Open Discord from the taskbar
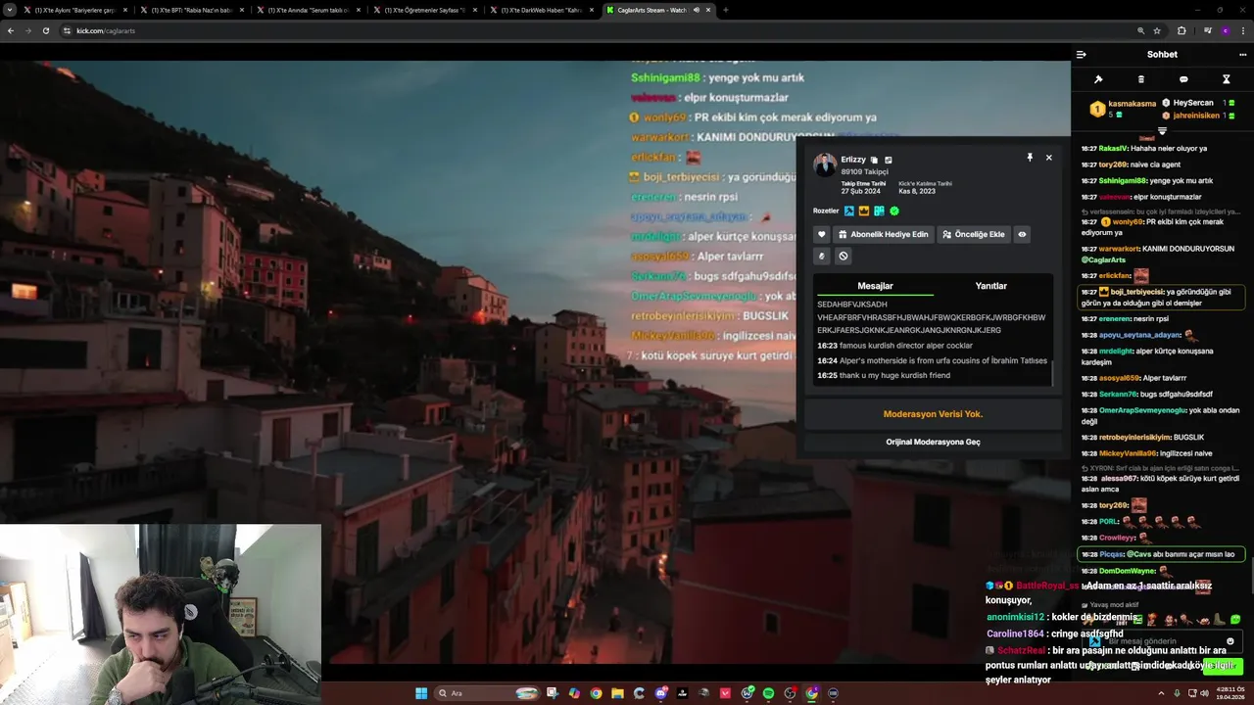 tap(661, 693)
